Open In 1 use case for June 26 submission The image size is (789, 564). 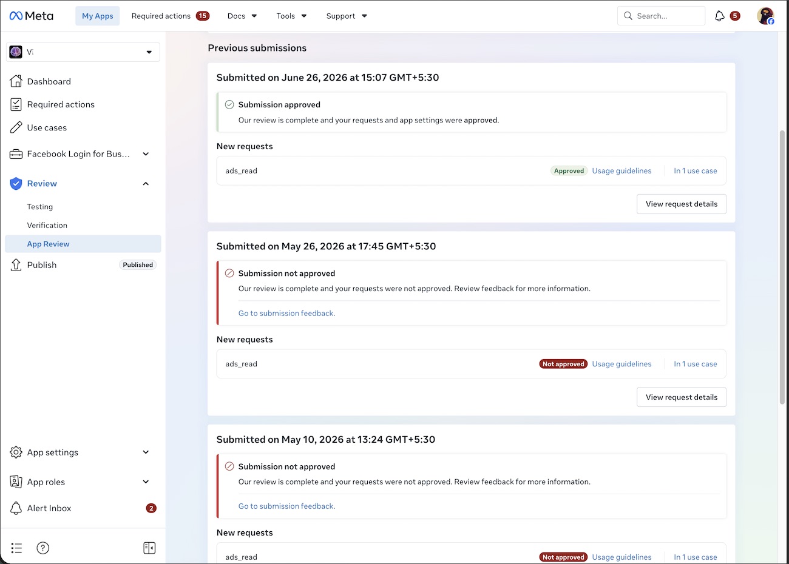click(696, 171)
